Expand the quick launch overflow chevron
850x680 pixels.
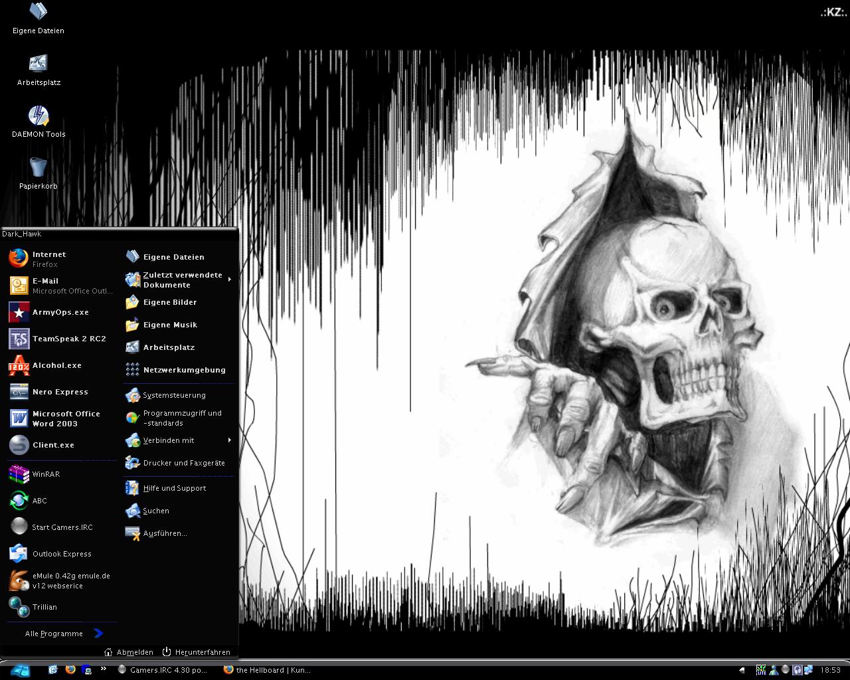104,669
